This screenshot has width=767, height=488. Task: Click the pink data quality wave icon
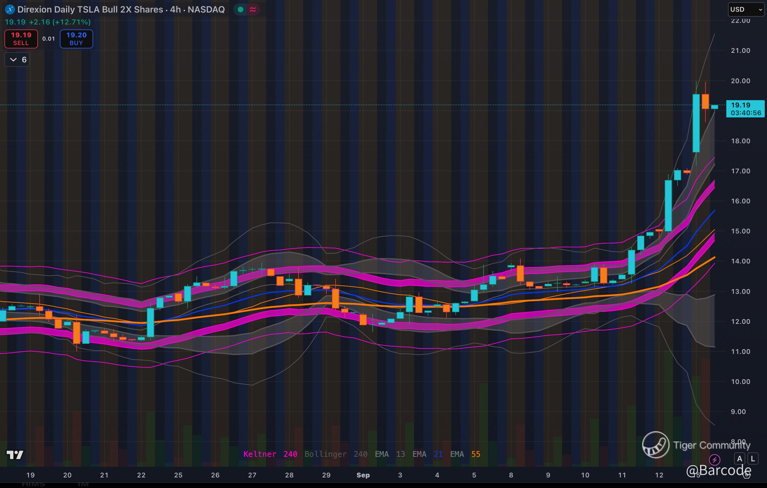(253, 9)
